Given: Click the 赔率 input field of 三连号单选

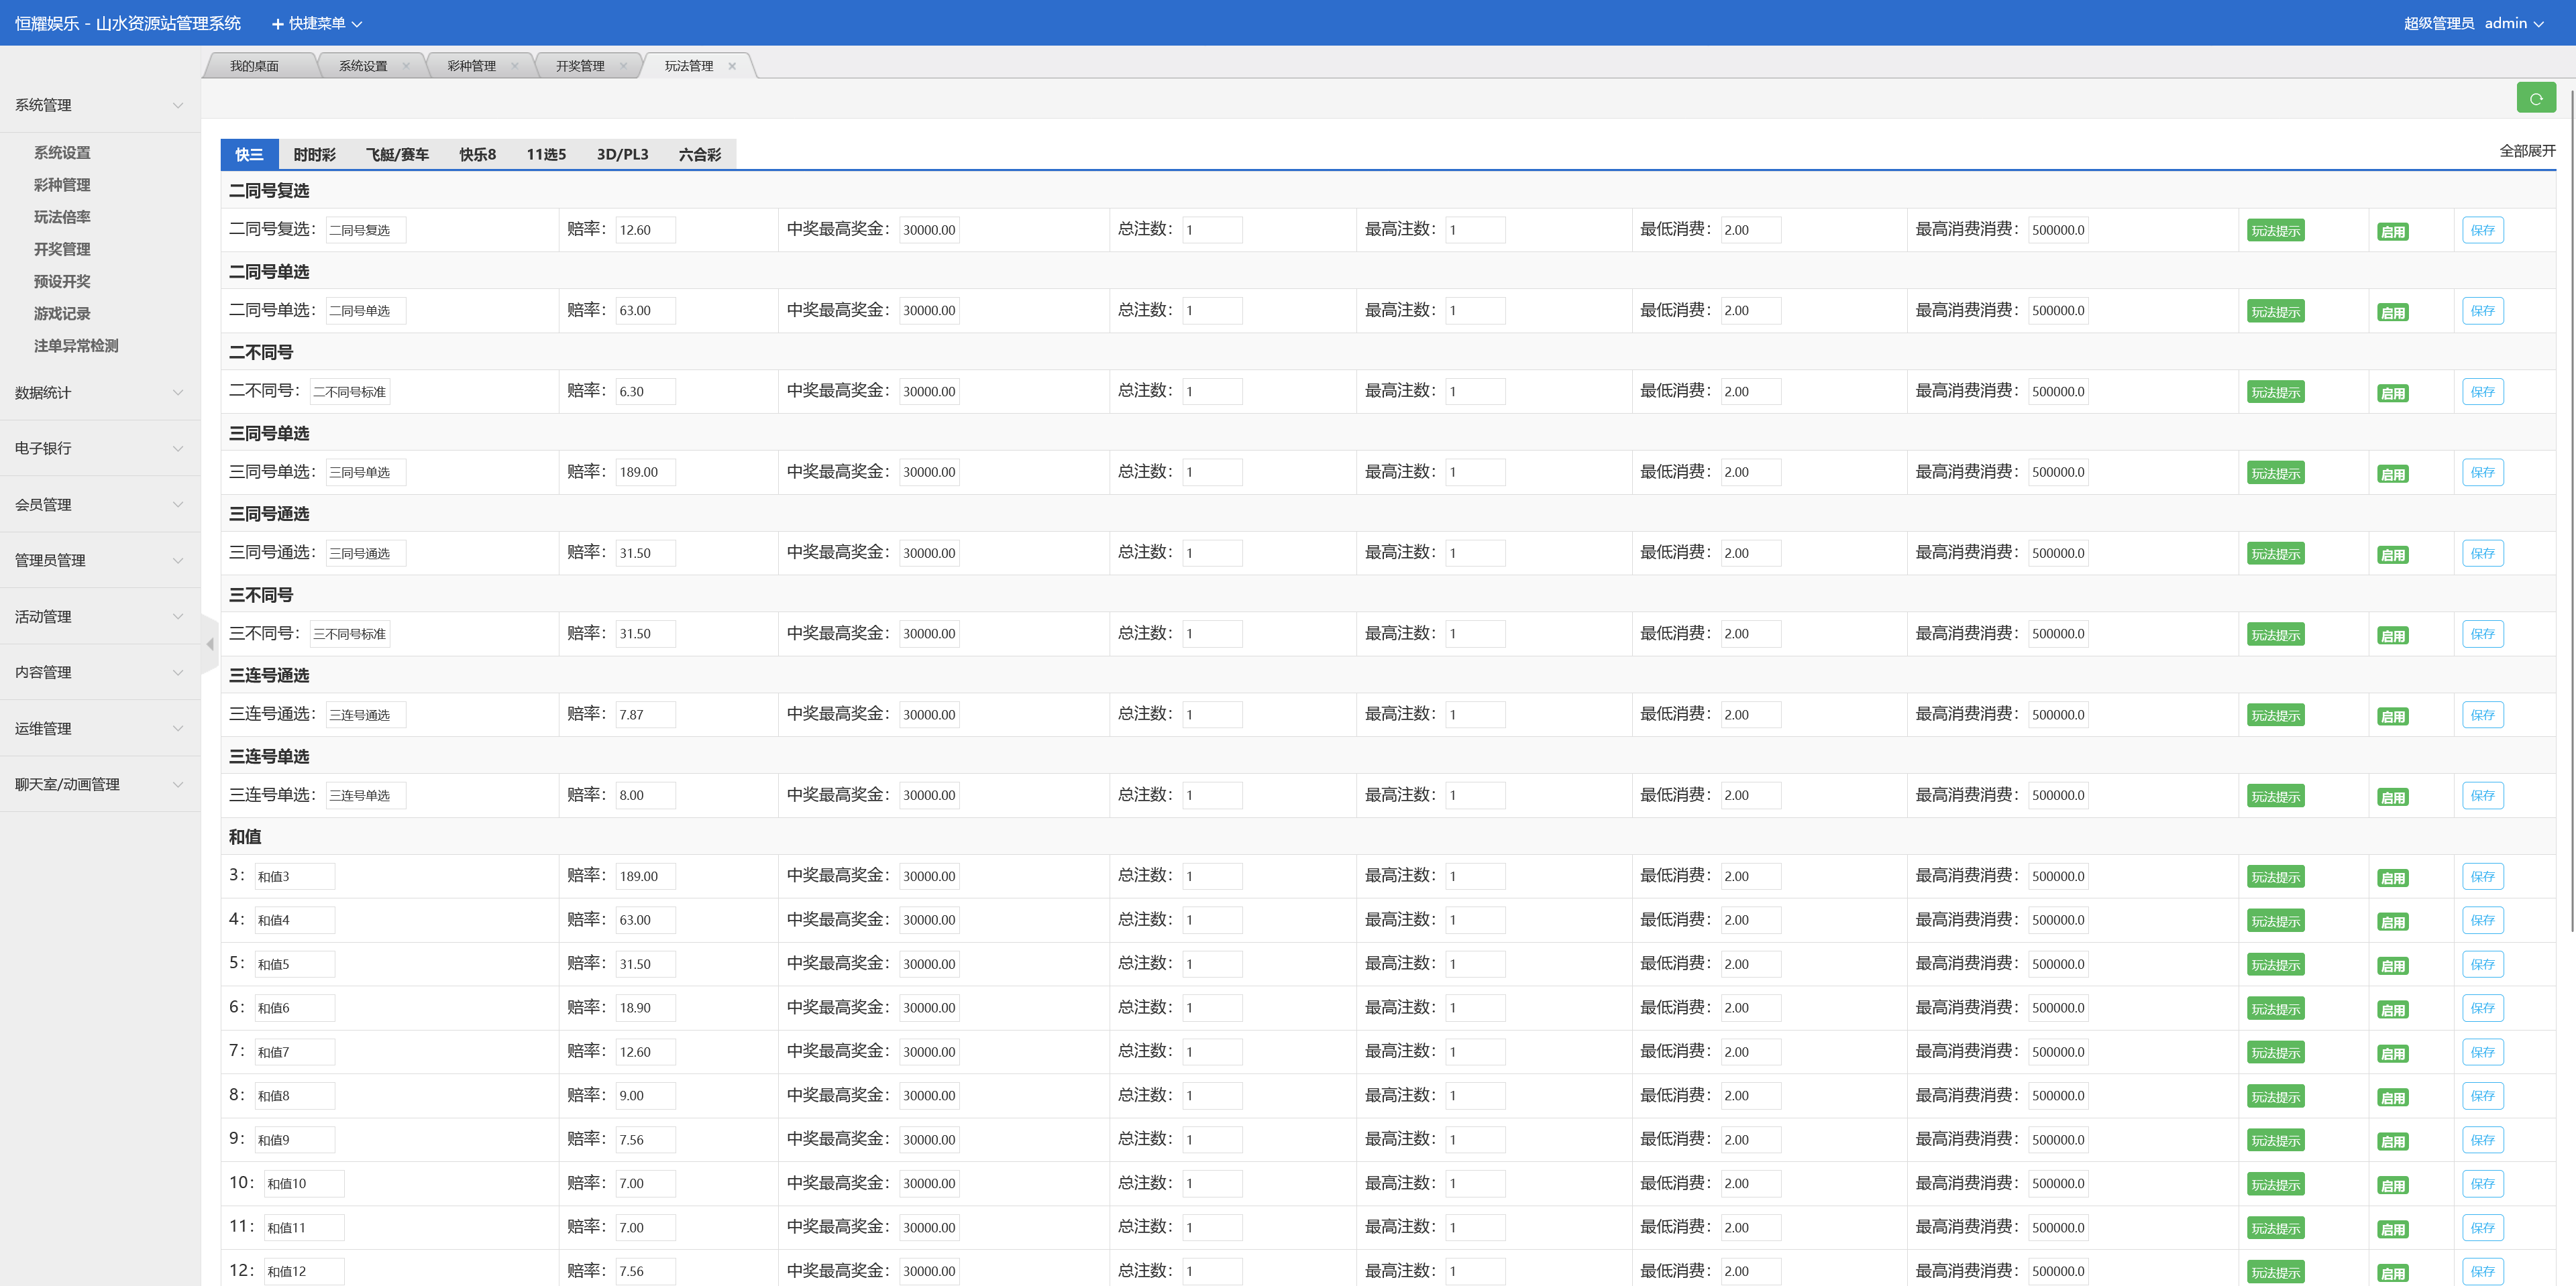Looking at the screenshot, I should click(x=645, y=795).
